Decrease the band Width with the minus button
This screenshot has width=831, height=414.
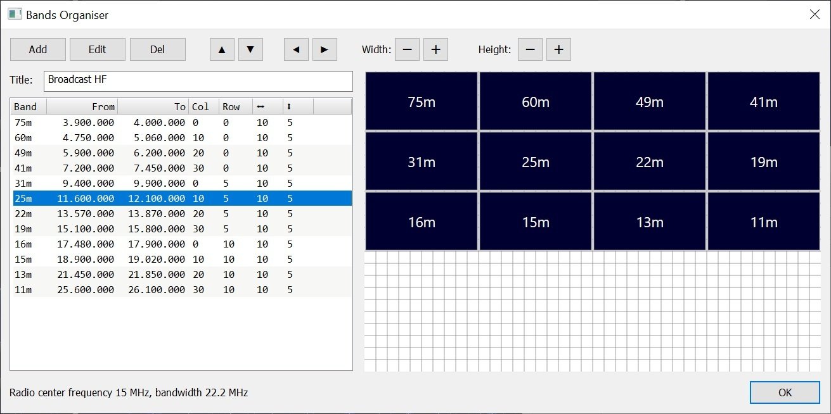[407, 49]
